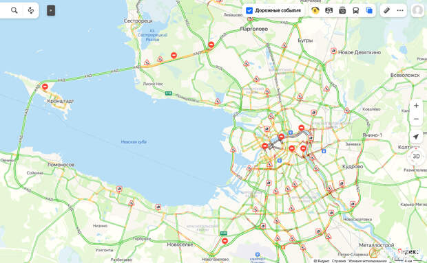Viewport: 427px width, 263px height.
Task: Open the Условия использования link
Action: 367,261
